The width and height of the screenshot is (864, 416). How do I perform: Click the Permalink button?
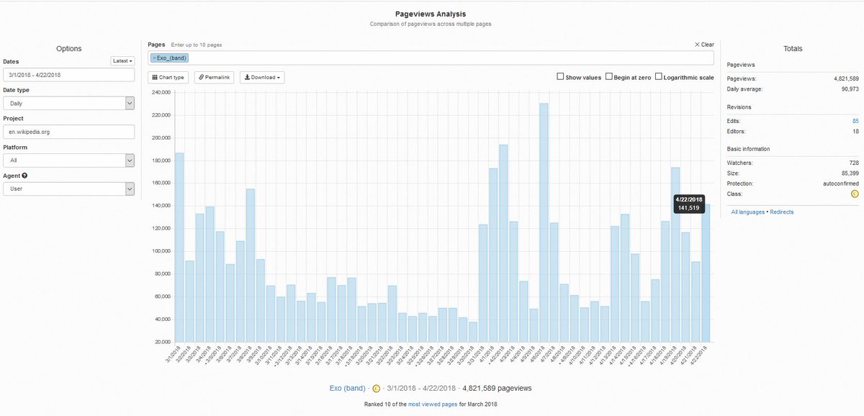click(x=215, y=77)
